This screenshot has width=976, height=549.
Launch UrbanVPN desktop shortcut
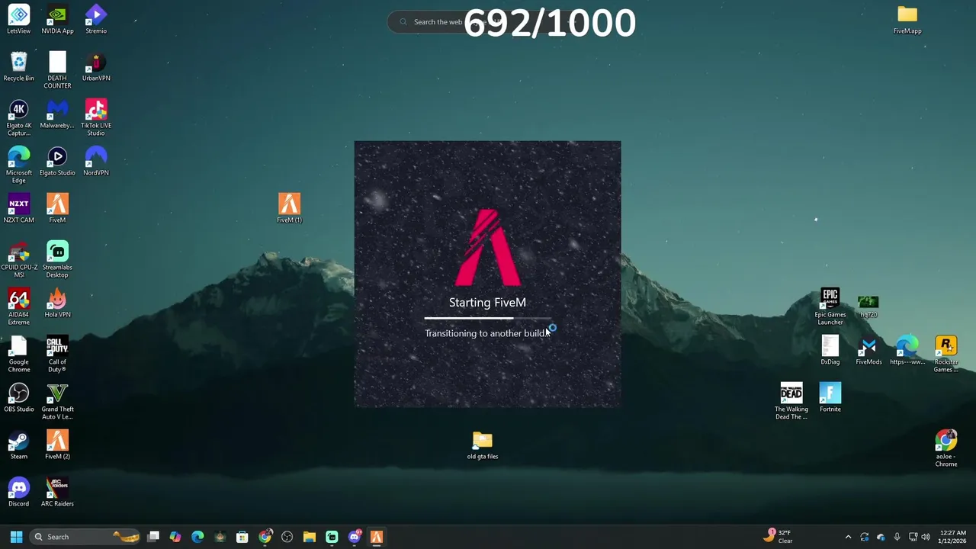[x=96, y=67]
